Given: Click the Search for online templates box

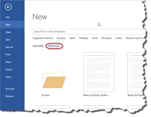Looking at the screenshot, I should pyautogui.click(x=89, y=32).
